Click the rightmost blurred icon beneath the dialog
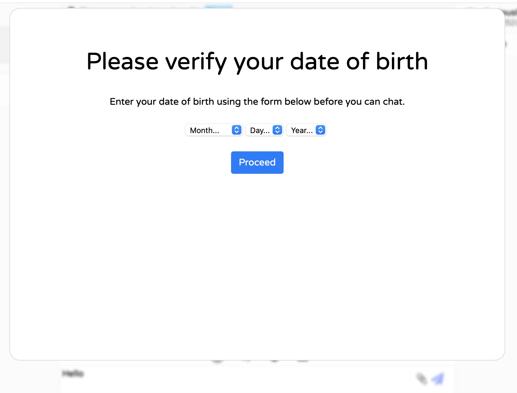517x393 pixels. pyautogui.click(x=302, y=361)
